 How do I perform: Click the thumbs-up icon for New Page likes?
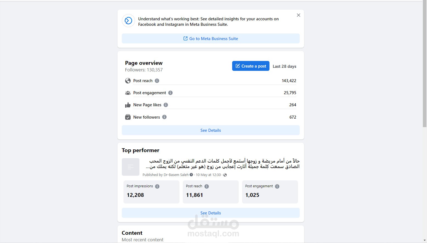click(128, 105)
